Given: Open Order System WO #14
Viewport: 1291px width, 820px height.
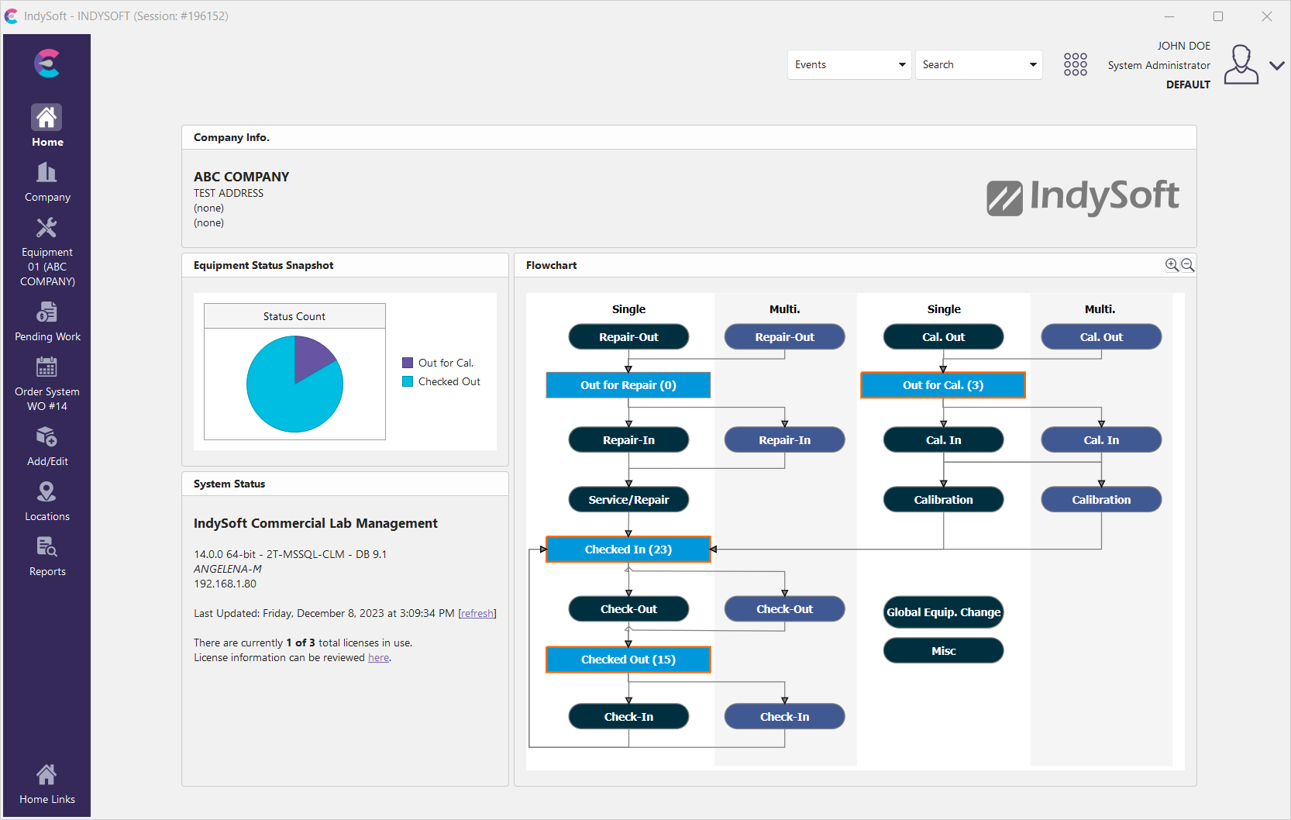Looking at the screenshot, I should (x=46, y=368).
